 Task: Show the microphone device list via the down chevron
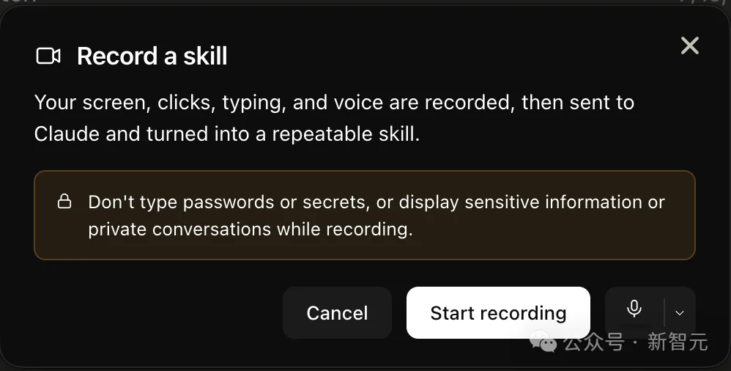pyautogui.click(x=680, y=312)
